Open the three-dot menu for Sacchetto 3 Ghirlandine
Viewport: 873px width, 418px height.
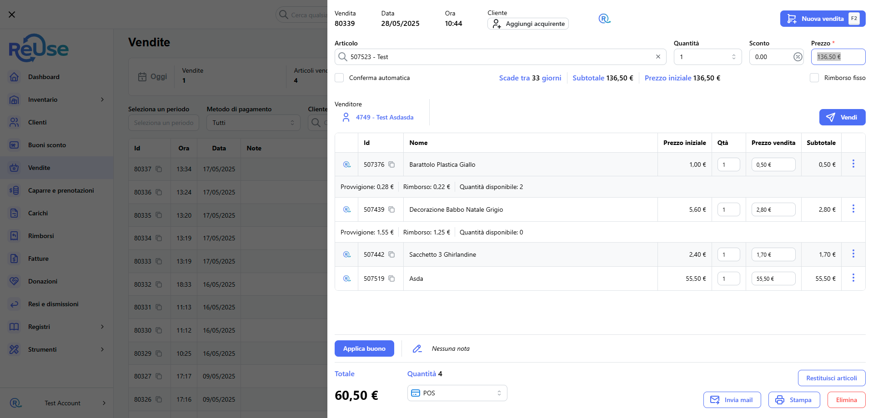click(853, 254)
